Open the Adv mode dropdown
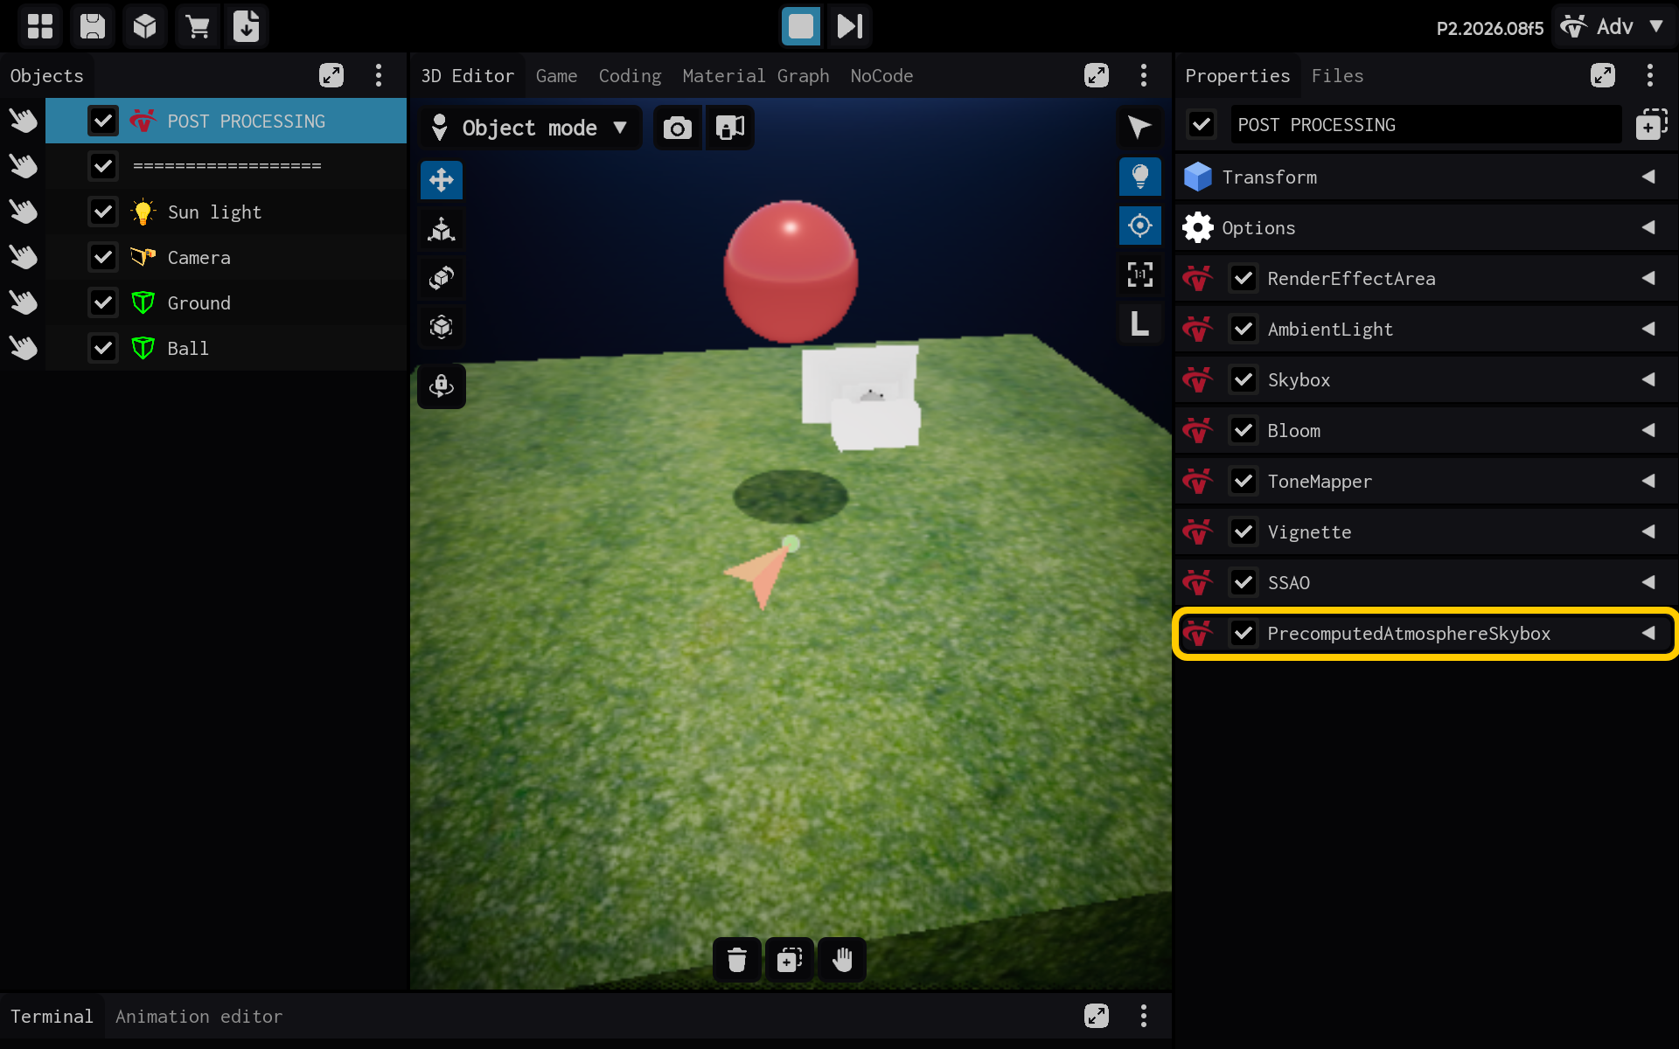This screenshot has width=1679, height=1049. pos(1613,26)
